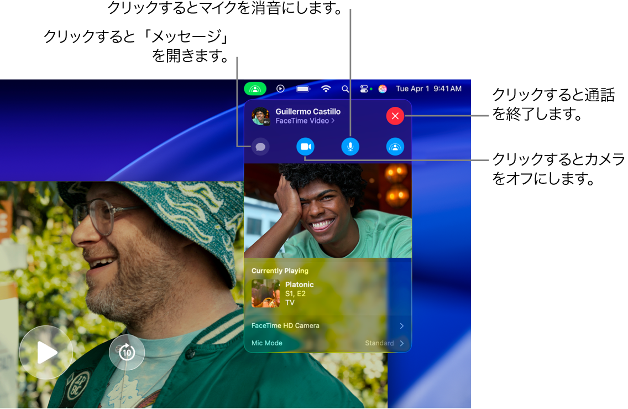Open the green SharePlay menu bar icon
Viewport: 628px width, 409px height.
(x=255, y=89)
